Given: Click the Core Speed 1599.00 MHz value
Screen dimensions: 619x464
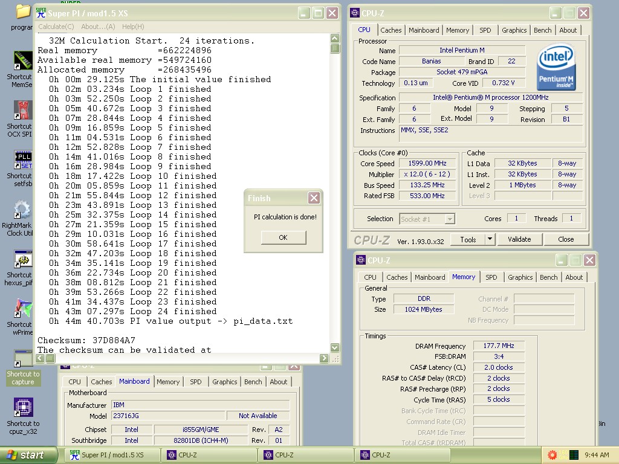Looking at the screenshot, I should coord(427,163).
